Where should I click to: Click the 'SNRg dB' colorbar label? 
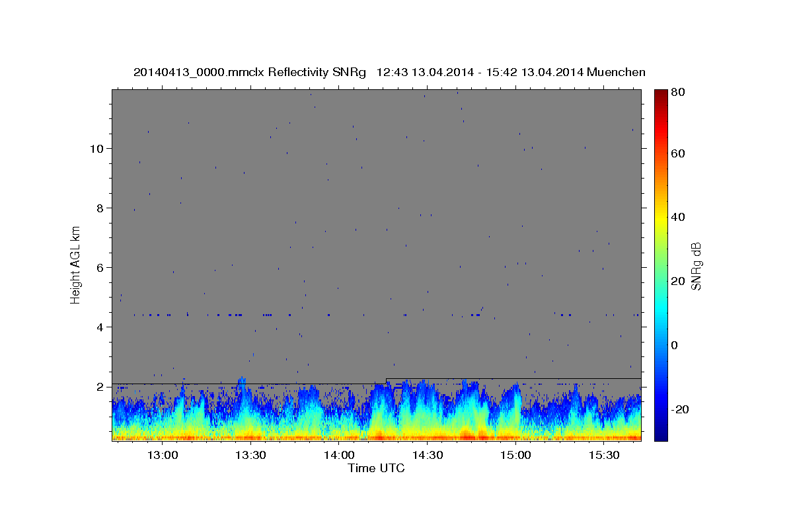(695, 266)
